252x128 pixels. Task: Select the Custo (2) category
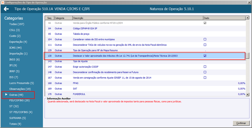point(15,36)
